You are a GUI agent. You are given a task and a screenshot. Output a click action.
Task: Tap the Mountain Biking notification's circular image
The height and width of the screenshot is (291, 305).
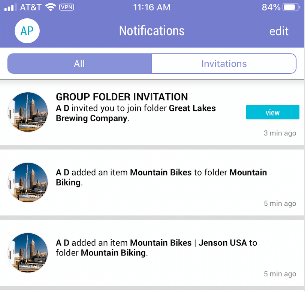[28, 183]
